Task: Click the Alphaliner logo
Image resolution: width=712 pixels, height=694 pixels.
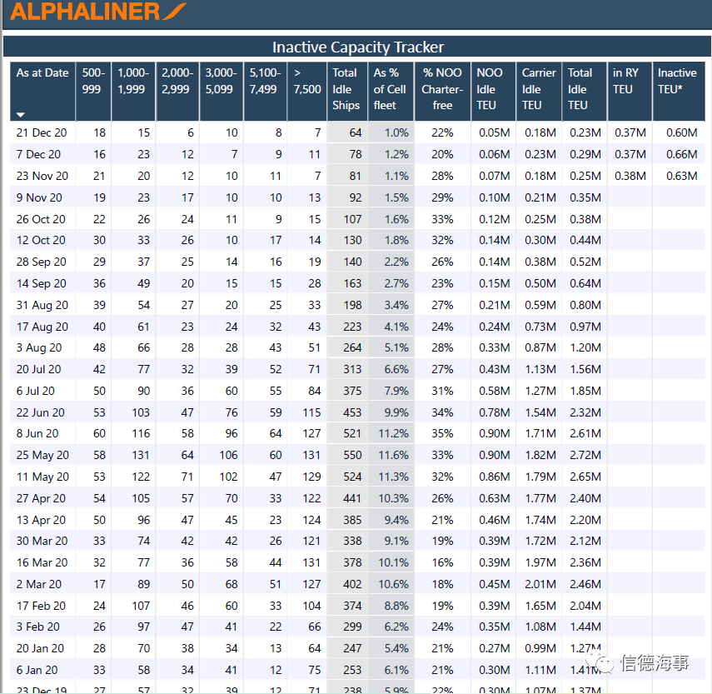Action: pos(98,11)
